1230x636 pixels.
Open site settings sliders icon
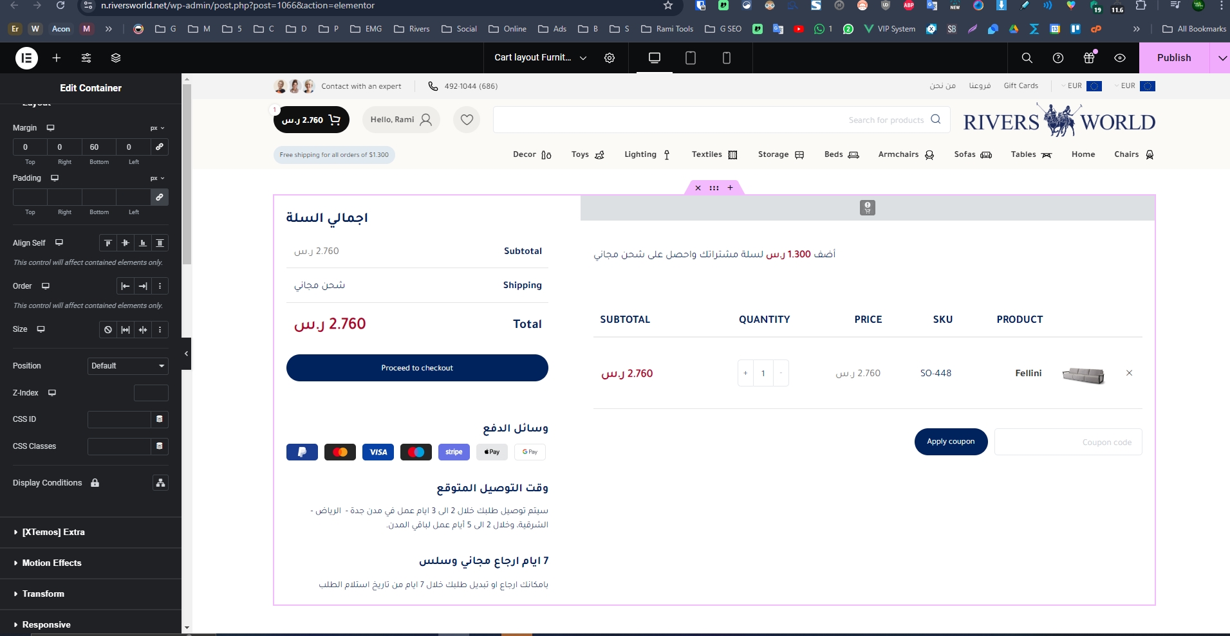(x=86, y=58)
